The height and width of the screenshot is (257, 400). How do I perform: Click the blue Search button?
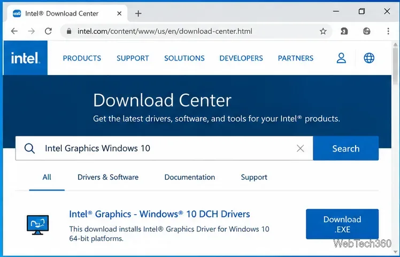click(x=345, y=148)
